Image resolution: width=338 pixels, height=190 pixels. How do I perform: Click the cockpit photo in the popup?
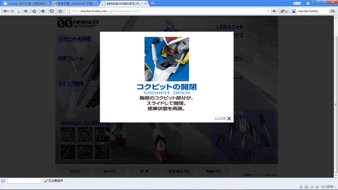(x=167, y=59)
